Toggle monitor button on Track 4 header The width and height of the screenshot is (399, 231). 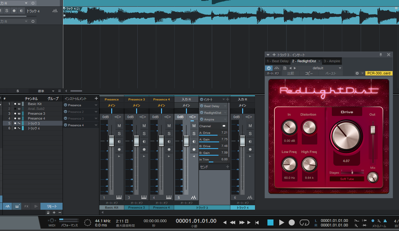click(21, 11)
